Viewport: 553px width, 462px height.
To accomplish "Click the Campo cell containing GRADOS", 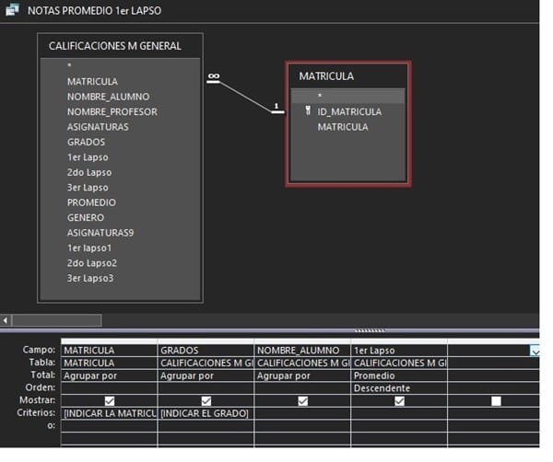I will 206,351.
